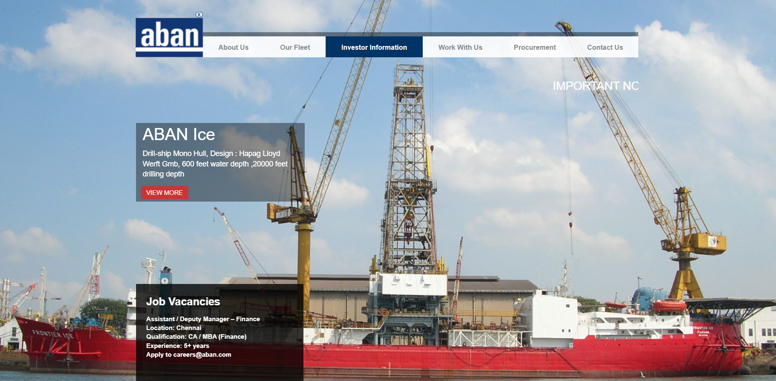776x381 pixels.
Task: Click the ABAN Ice heading
Action: tap(179, 134)
